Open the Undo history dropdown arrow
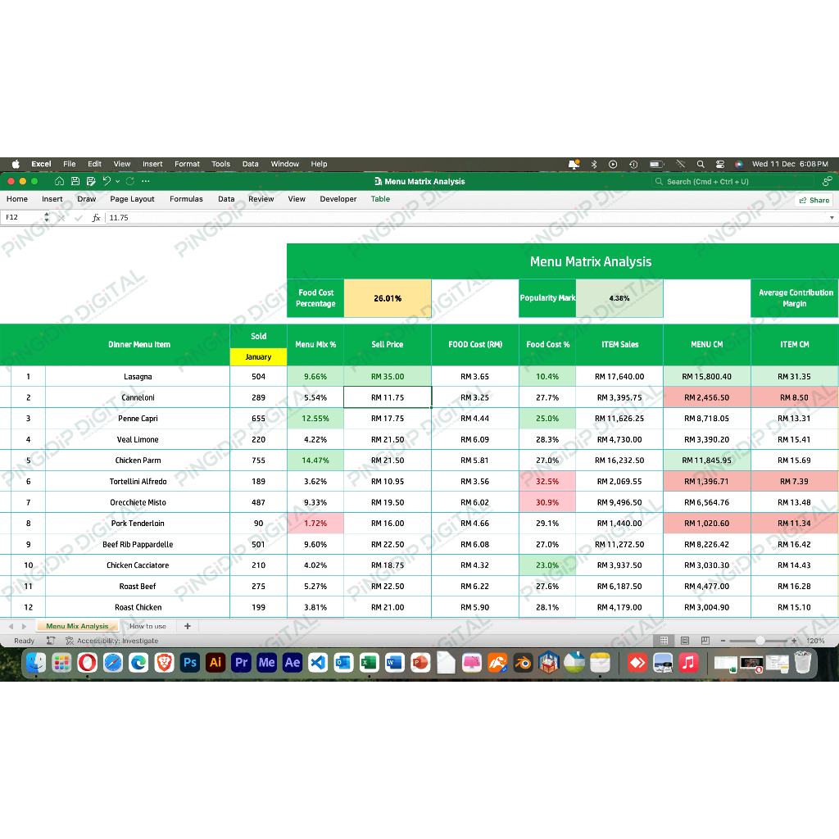The width and height of the screenshot is (839, 839). 118,181
